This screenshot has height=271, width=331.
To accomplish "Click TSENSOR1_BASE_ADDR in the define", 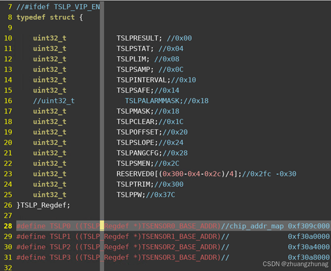I will pyautogui.click(x=179, y=236).
